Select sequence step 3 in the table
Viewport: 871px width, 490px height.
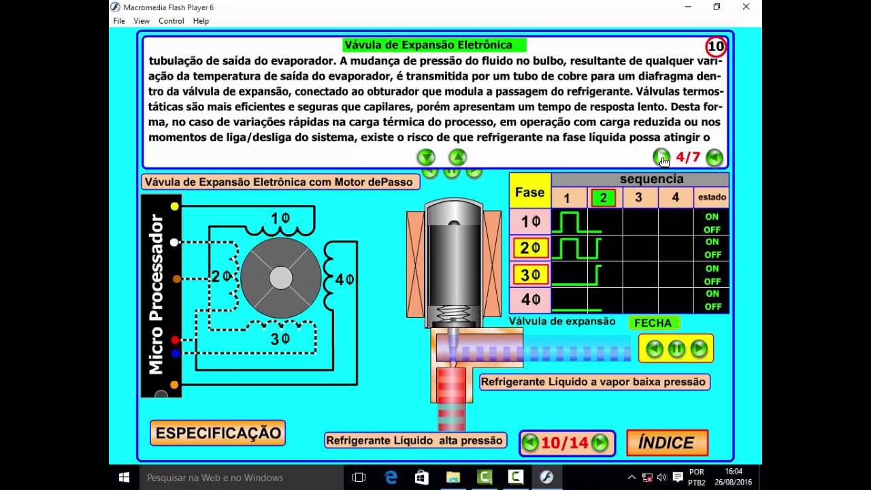[x=638, y=198]
